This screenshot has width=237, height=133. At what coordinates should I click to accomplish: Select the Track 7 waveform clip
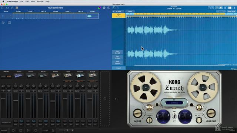(x=93, y=16)
